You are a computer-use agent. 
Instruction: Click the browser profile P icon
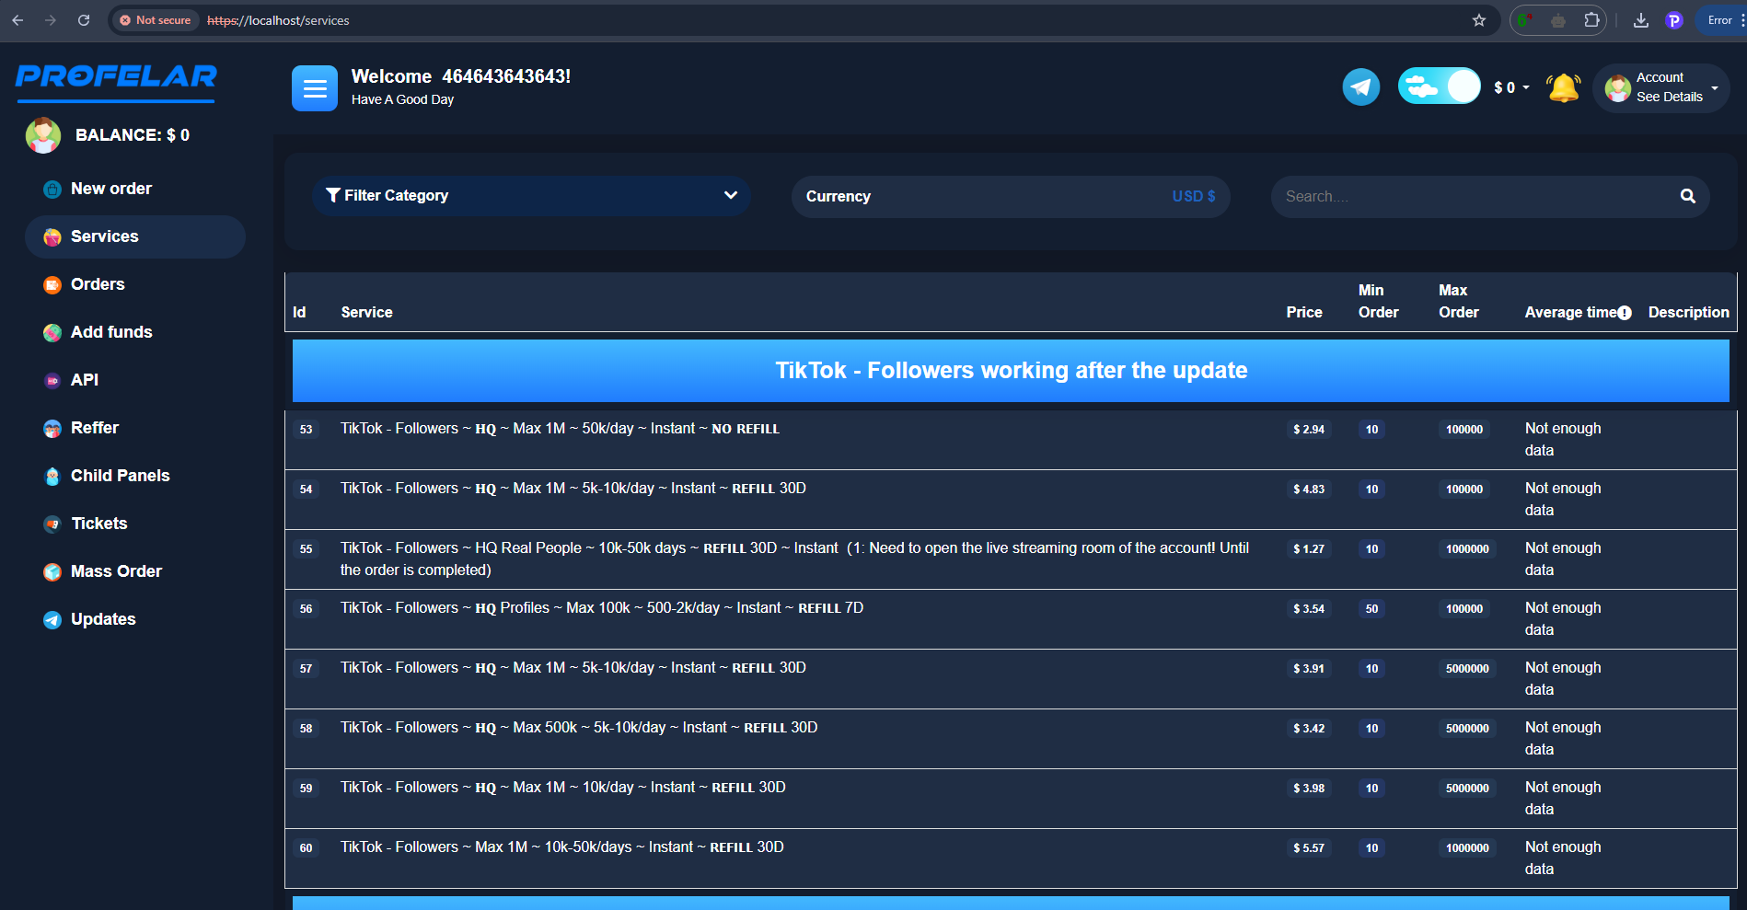[1674, 20]
